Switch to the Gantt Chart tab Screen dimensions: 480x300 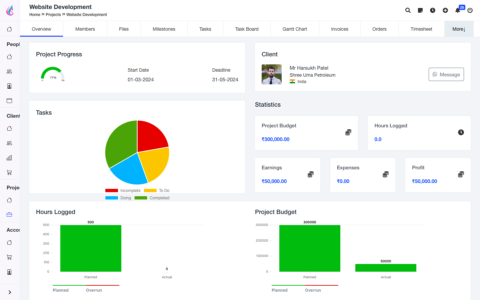[295, 29]
